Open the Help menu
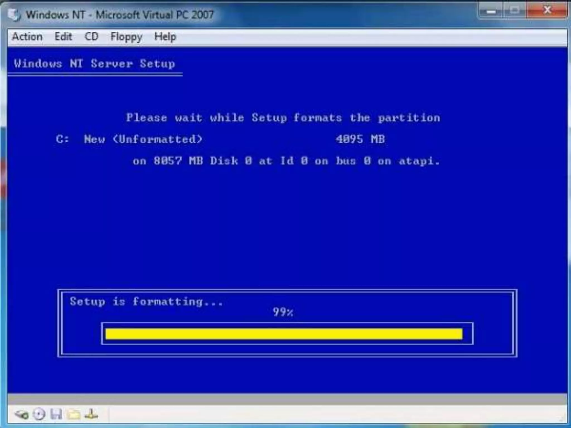The height and width of the screenshot is (428, 571). [x=165, y=37]
